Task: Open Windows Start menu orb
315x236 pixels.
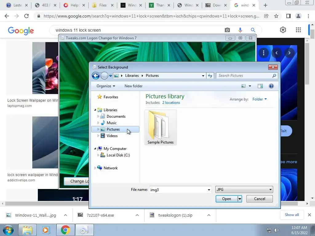Action: pos(8,230)
